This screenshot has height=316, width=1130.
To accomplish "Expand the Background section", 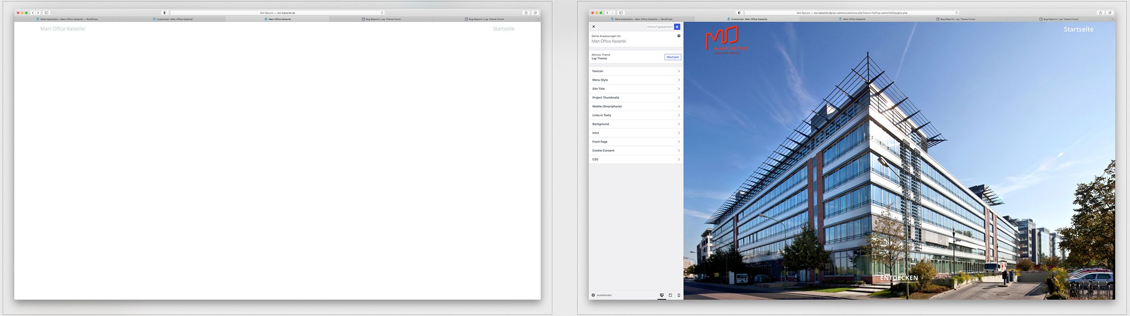I will (636, 124).
